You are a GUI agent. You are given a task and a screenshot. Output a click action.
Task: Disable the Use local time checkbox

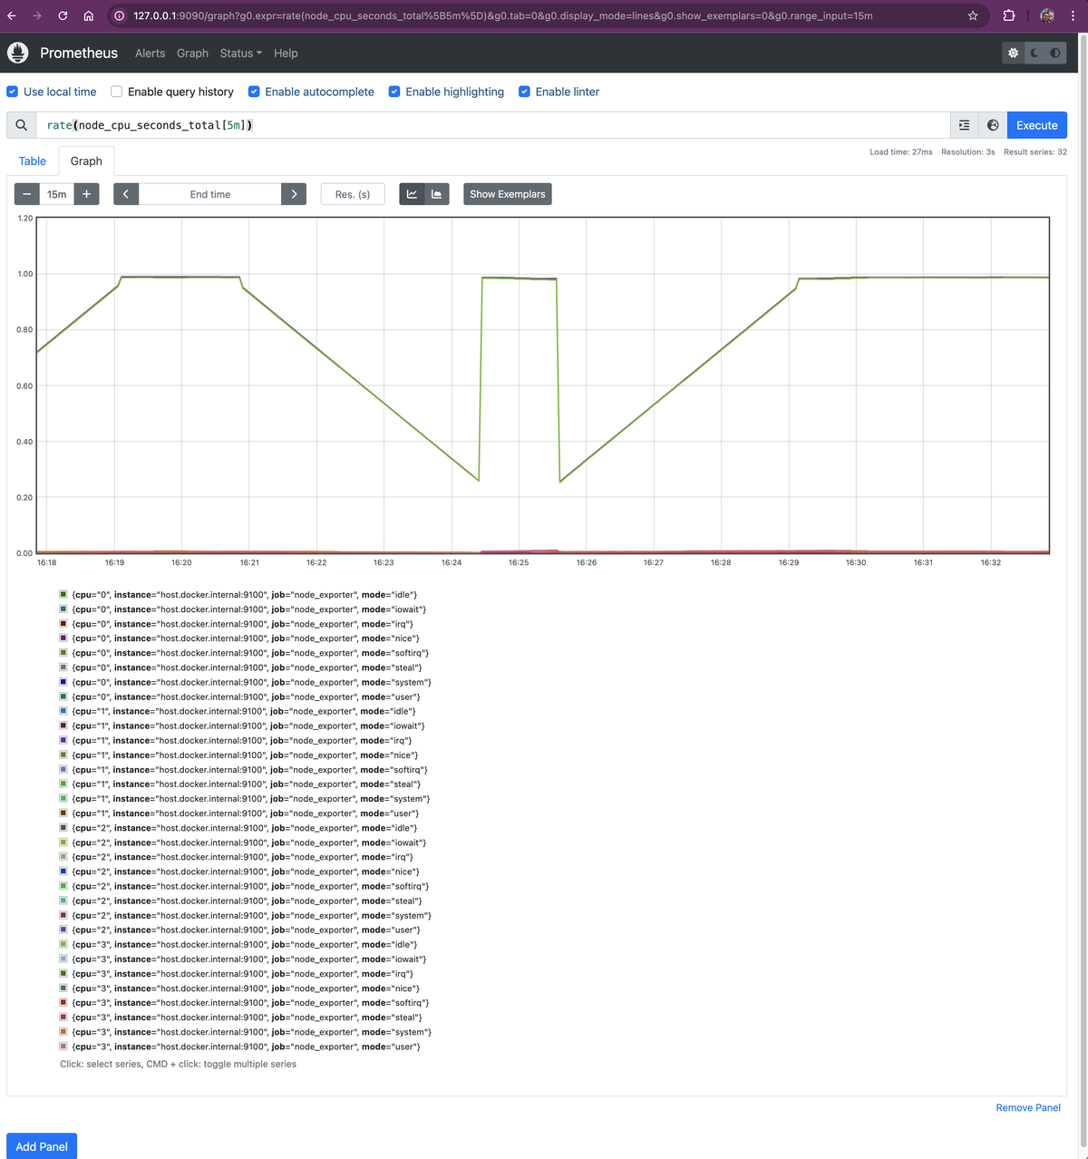pyautogui.click(x=12, y=92)
